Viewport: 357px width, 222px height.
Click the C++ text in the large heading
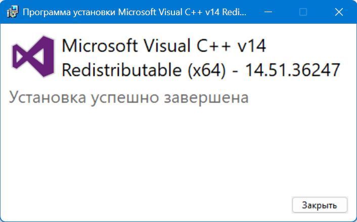point(213,46)
